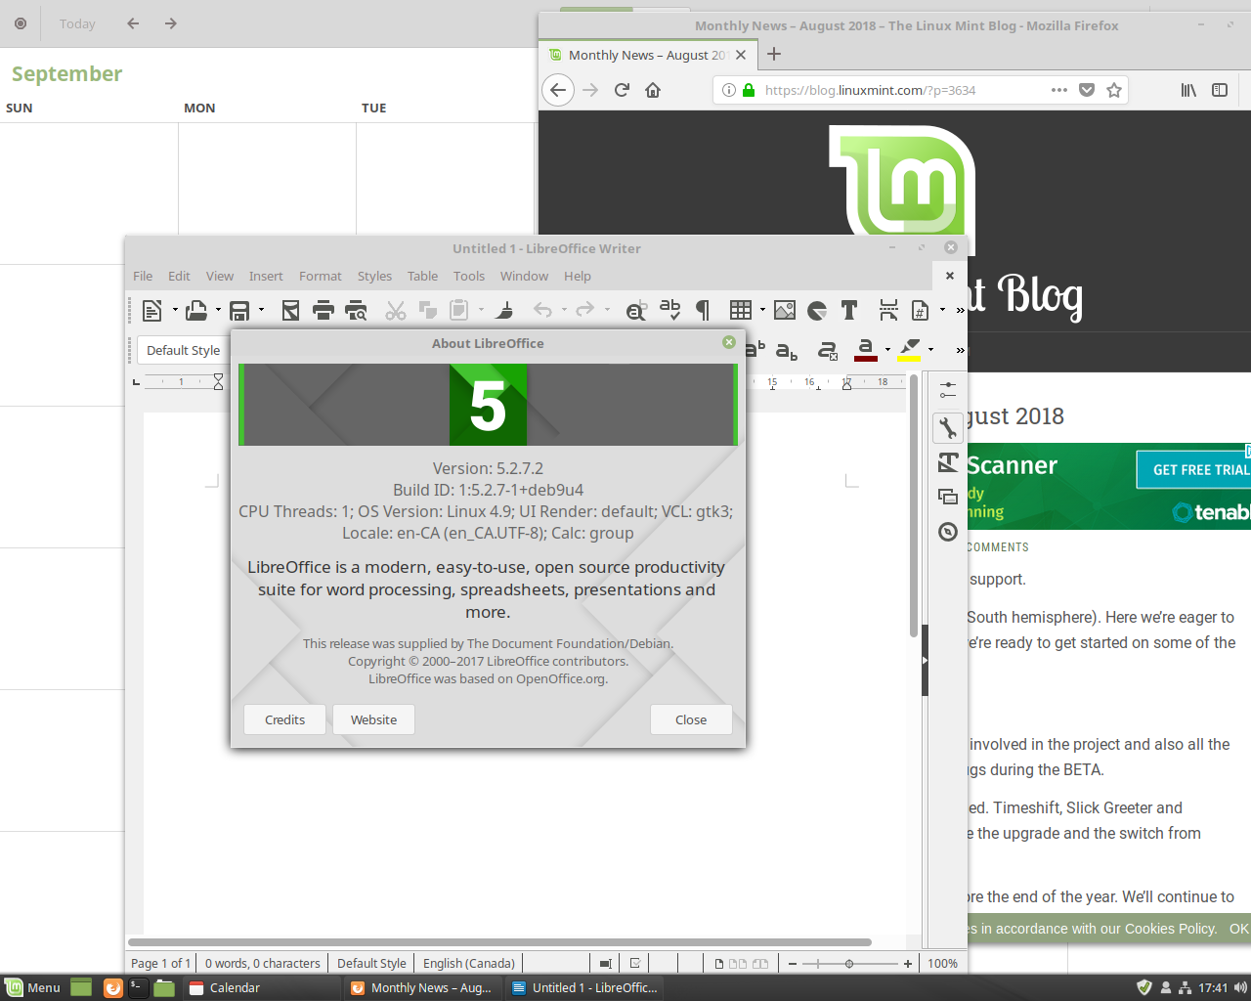Screen dimensions: 1251x1001
Task: Select multiple-page view in status bar
Action: click(738, 964)
